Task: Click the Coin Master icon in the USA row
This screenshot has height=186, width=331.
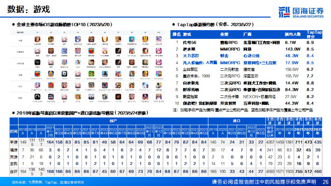Action: (x=118, y=74)
